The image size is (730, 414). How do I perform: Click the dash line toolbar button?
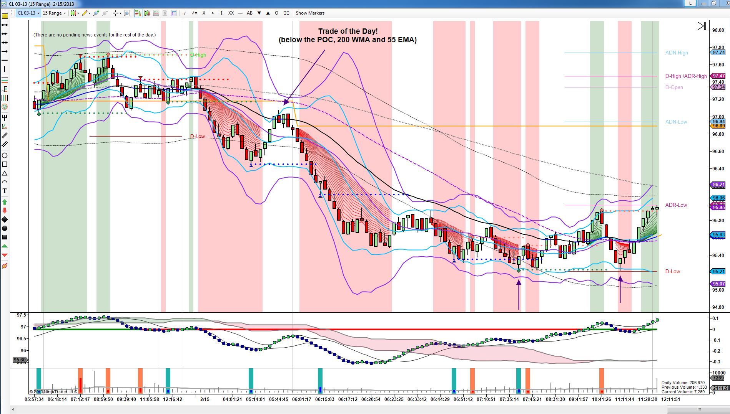240,13
